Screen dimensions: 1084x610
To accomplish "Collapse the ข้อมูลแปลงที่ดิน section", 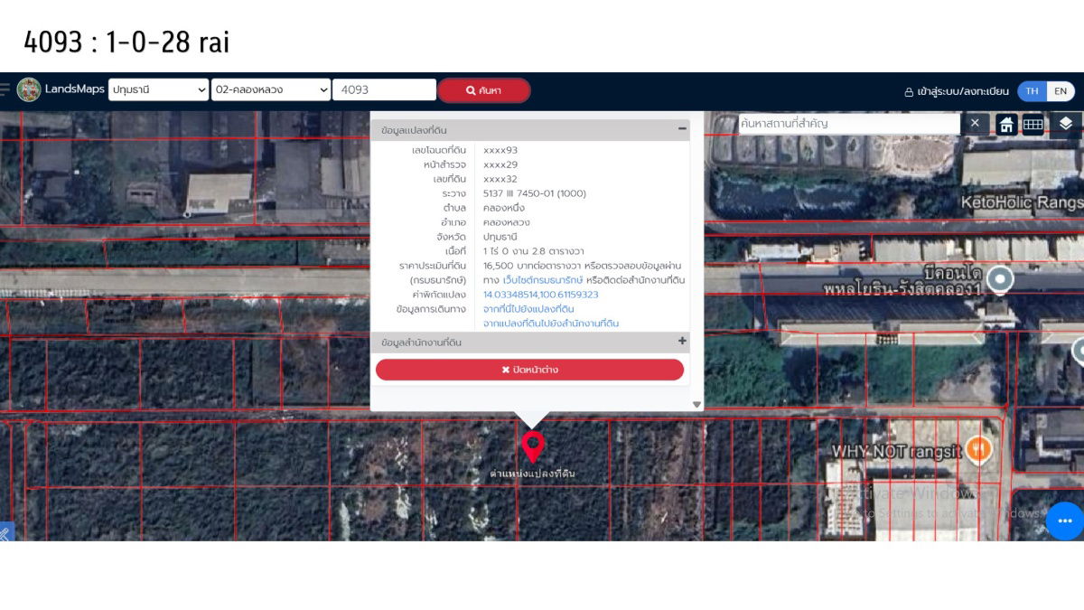I will pos(682,130).
